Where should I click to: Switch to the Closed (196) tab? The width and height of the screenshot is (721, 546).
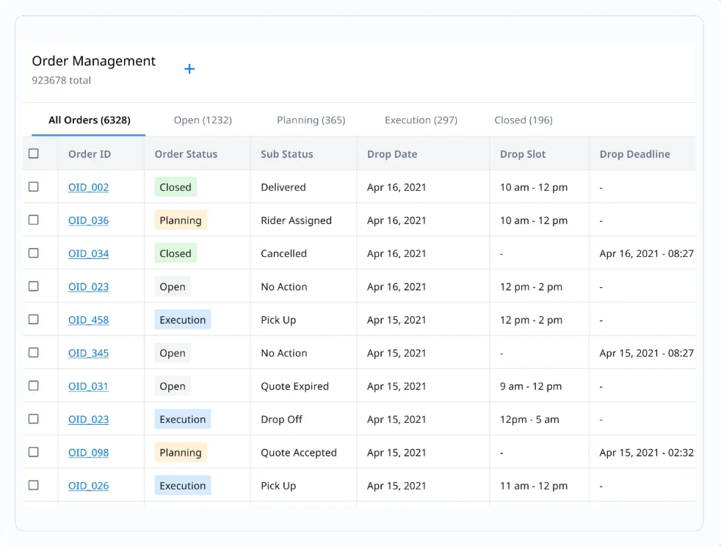(523, 120)
